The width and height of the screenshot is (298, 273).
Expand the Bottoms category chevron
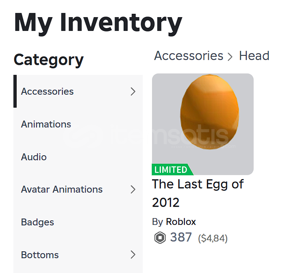133,255
